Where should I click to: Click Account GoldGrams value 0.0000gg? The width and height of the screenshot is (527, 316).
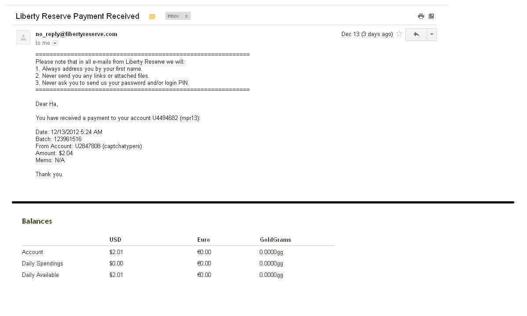point(271,252)
